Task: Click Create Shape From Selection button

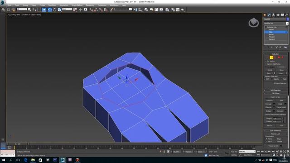Action: [275, 115]
